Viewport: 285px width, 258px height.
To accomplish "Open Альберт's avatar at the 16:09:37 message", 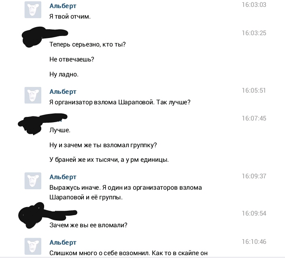I will point(33,181).
